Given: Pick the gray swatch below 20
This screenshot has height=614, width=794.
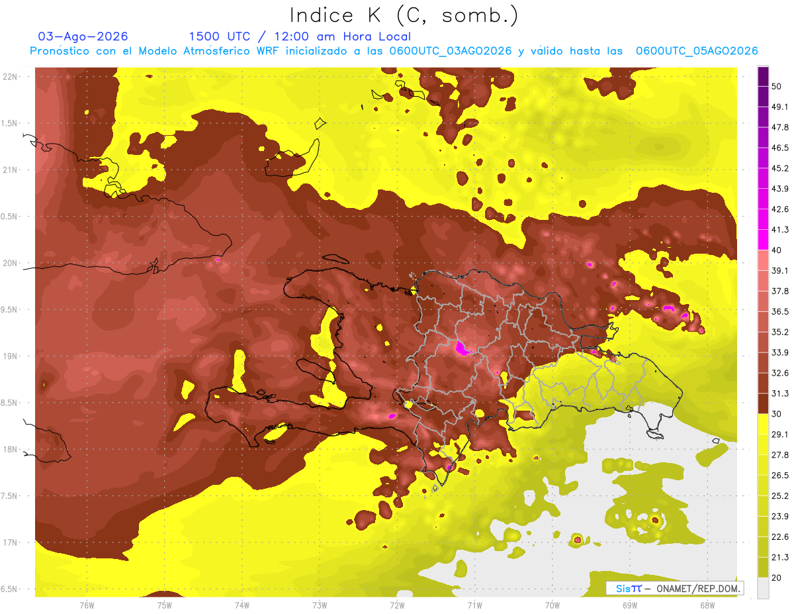Looking at the screenshot, I should [x=763, y=588].
